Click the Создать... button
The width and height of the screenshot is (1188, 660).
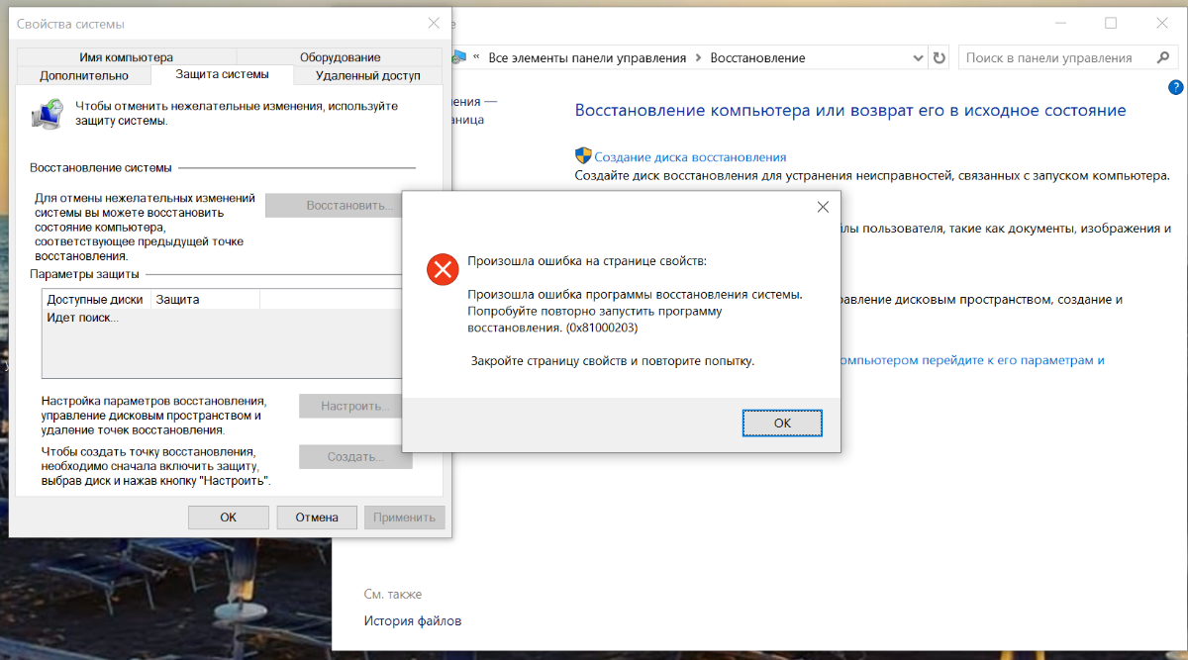356,457
